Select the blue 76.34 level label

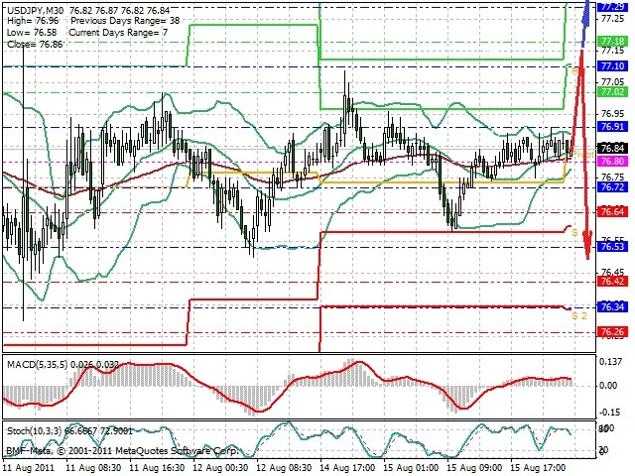tap(612, 307)
